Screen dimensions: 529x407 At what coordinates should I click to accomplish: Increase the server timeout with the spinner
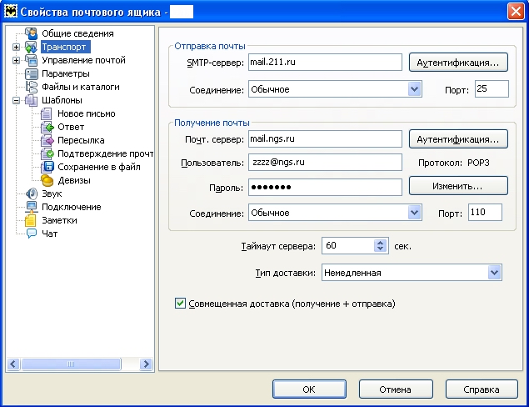(381, 243)
